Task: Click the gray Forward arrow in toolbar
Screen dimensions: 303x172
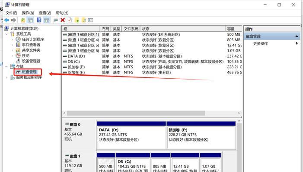Action: (x=13, y=20)
